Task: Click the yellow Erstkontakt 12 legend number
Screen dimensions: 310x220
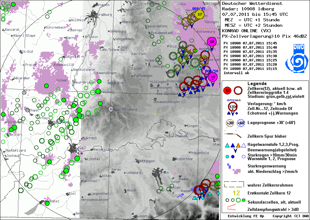Action: 236,193
